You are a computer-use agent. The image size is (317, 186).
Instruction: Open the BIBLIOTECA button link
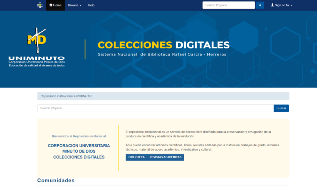point(137,157)
